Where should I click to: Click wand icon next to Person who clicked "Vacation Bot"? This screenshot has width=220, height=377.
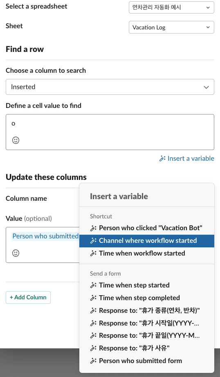coord(93,228)
